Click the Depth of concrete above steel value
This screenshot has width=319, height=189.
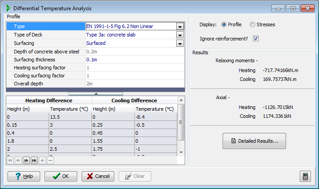(x=135, y=52)
